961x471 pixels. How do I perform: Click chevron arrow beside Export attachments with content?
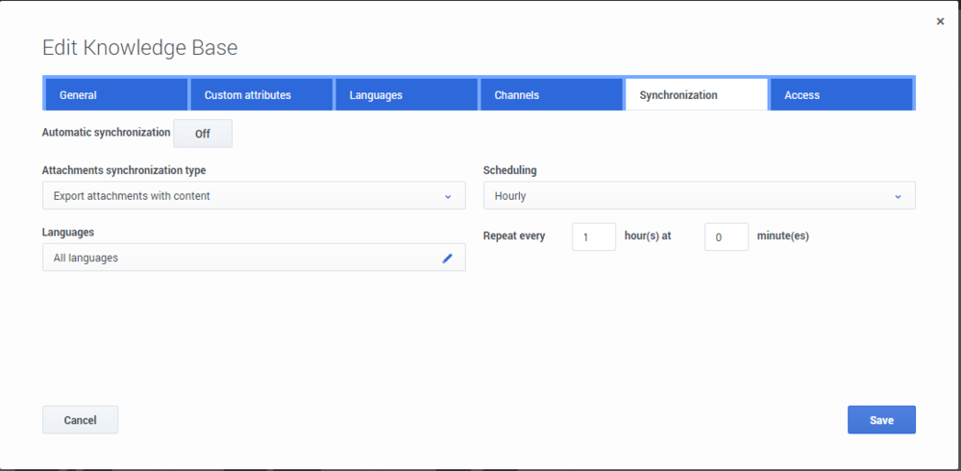click(x=448, y=196)
